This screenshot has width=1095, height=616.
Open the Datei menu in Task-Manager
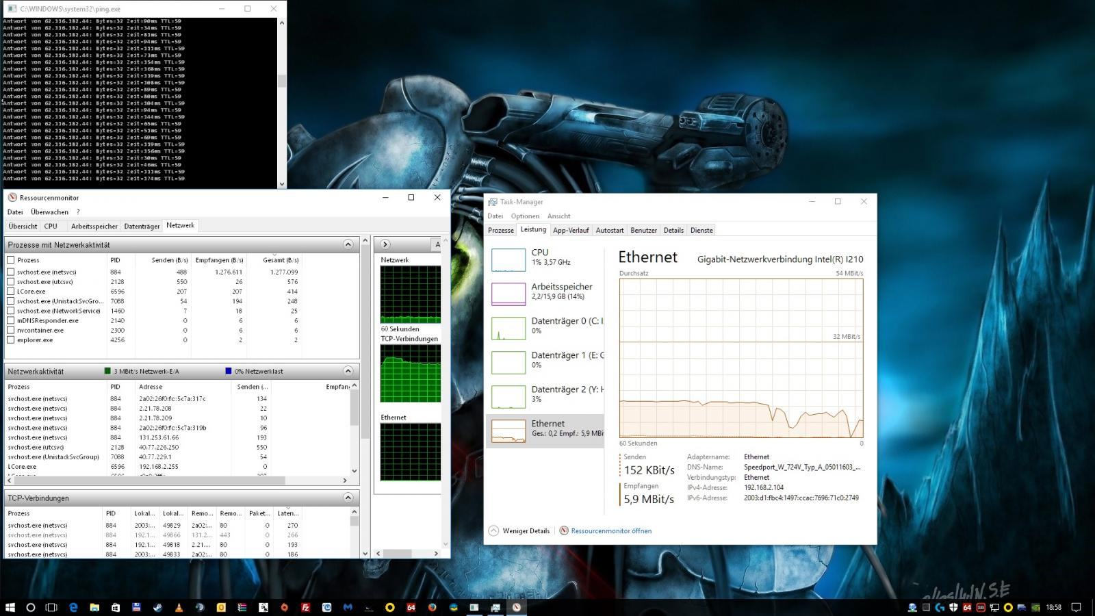(495, 216)
